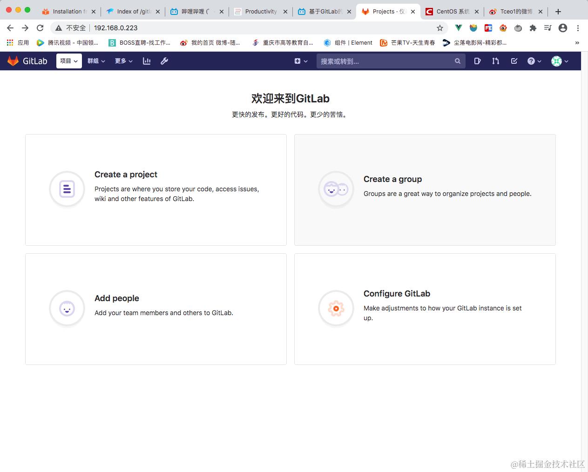This screenshot has height=472, width=588.
Task: Open the Add people card
Action: (x=156, y=309)
